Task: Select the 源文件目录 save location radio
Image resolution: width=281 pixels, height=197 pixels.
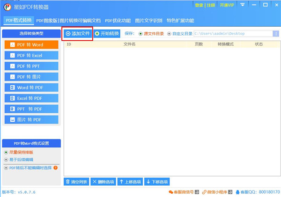Action: pyautogui.click(x=140, y=34)
